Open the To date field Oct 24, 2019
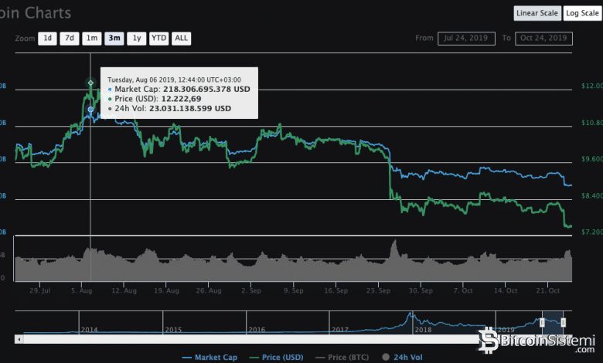 [544, 38]
